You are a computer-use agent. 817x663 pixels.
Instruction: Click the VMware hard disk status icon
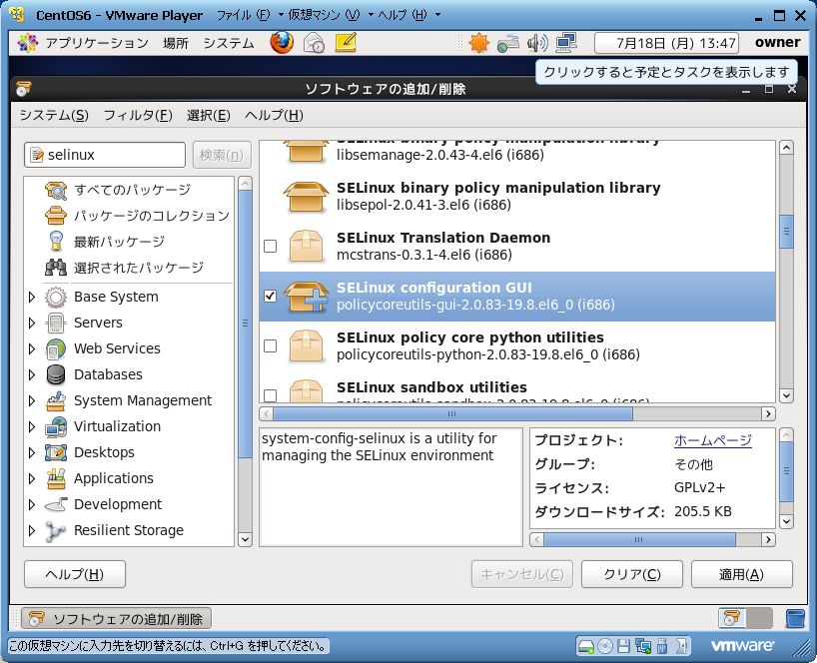click(585, 646)
